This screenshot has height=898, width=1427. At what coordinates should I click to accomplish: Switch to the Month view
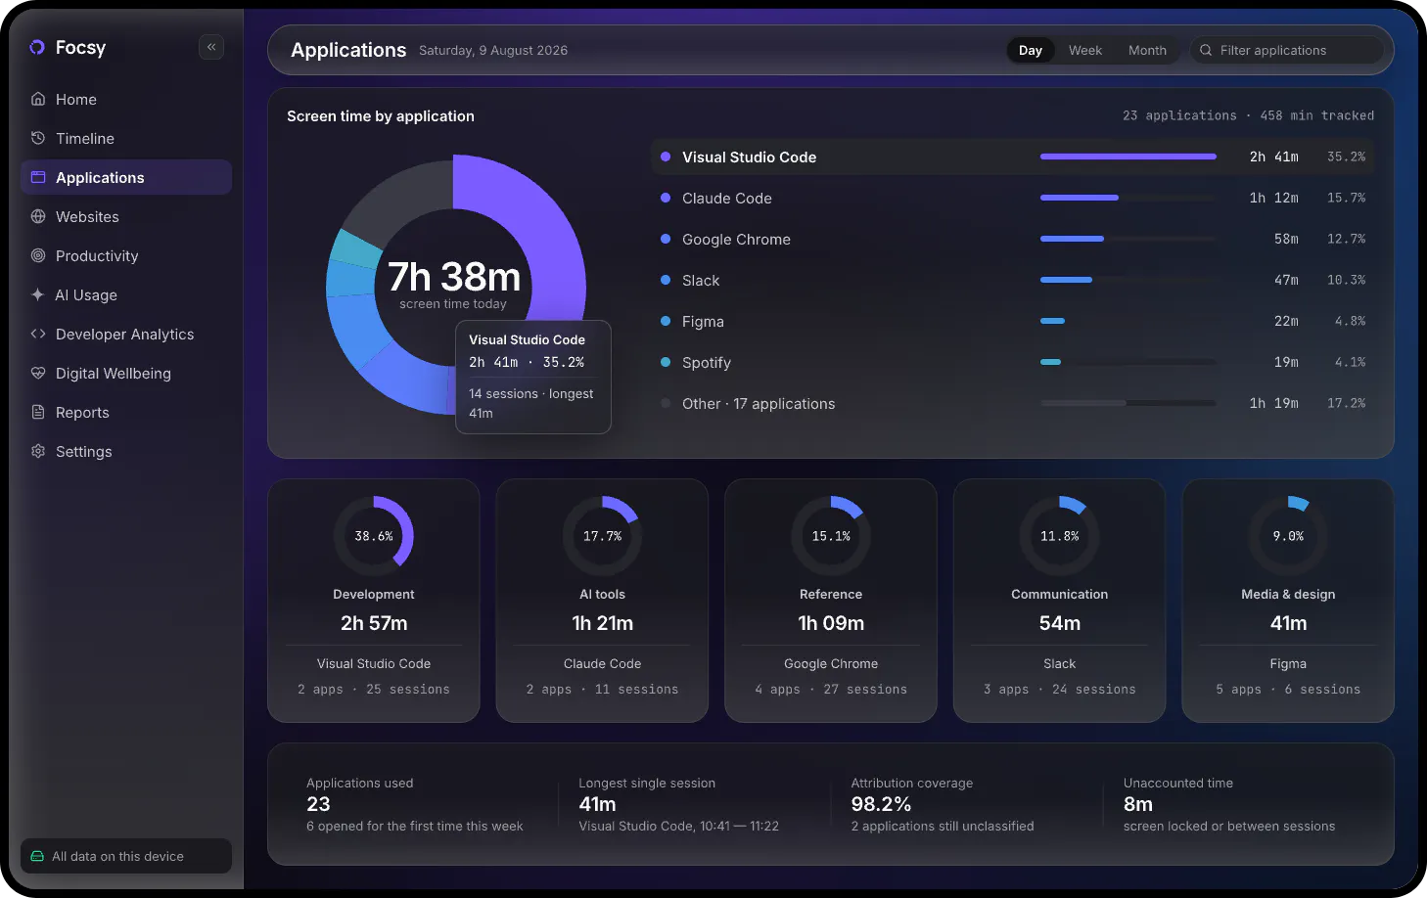pos(1147,50)
